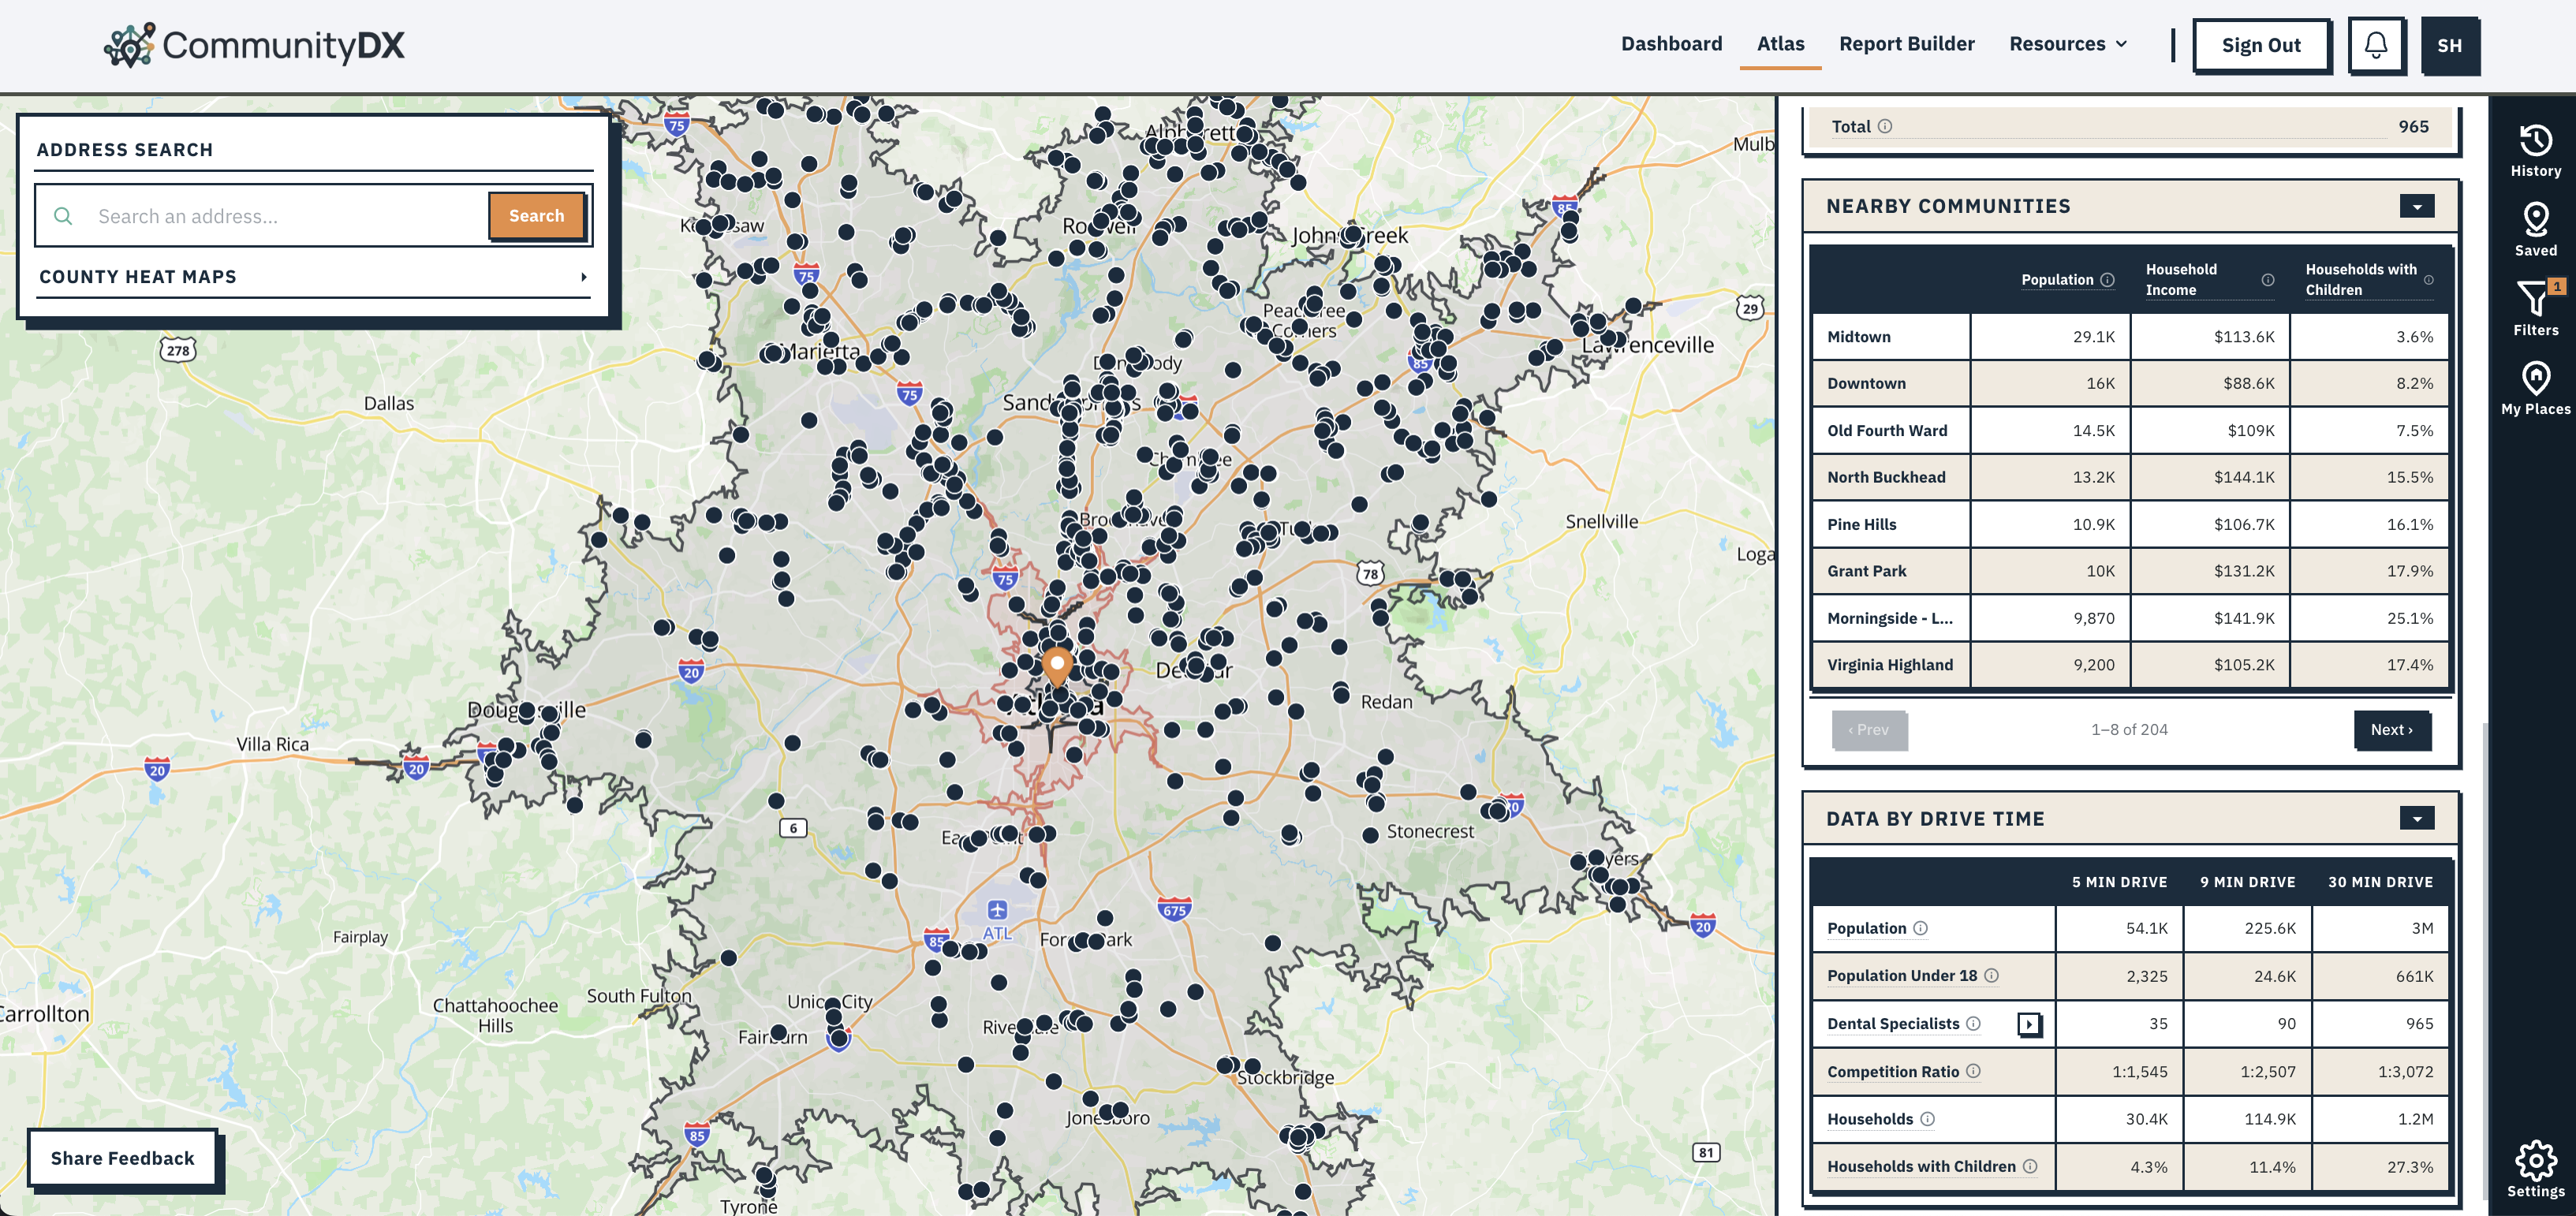Focus the address search input field
The height and width of the screenshot is (1216, 2576).
tap(286, 216)
